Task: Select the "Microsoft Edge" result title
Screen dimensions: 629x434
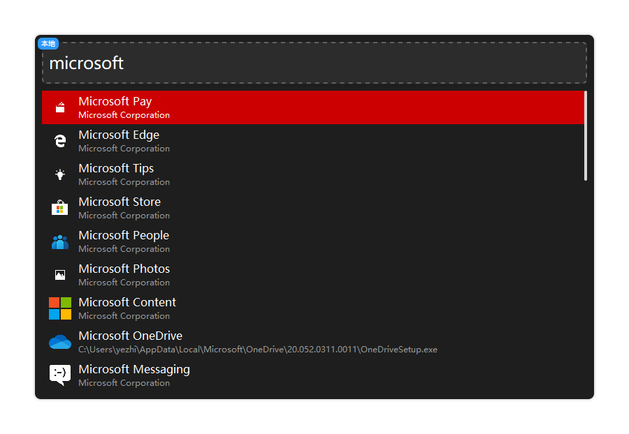Action: click(x=119, y=135)
